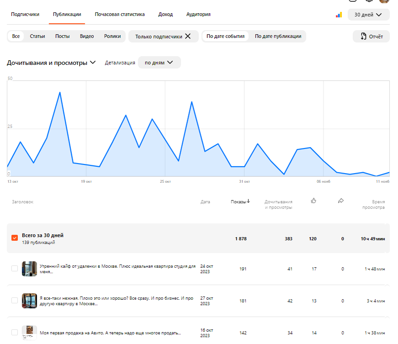
Task: Remove the 'Только подписчики' filter with X
Action: coord(188,36)
